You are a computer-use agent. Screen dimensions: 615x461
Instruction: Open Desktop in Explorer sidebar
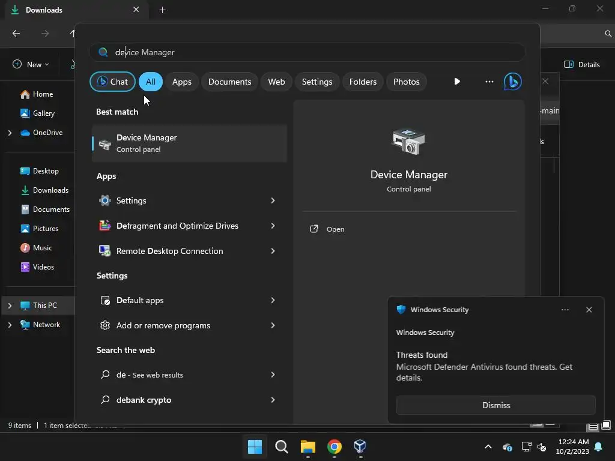pos(39,171)
